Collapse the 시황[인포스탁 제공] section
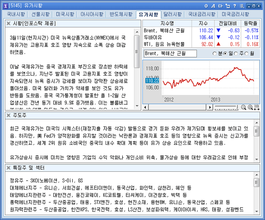This screenshot has height=220, width=265. (x=9, y=23)
